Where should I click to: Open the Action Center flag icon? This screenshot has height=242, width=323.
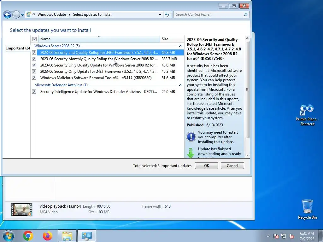[276, 236]
